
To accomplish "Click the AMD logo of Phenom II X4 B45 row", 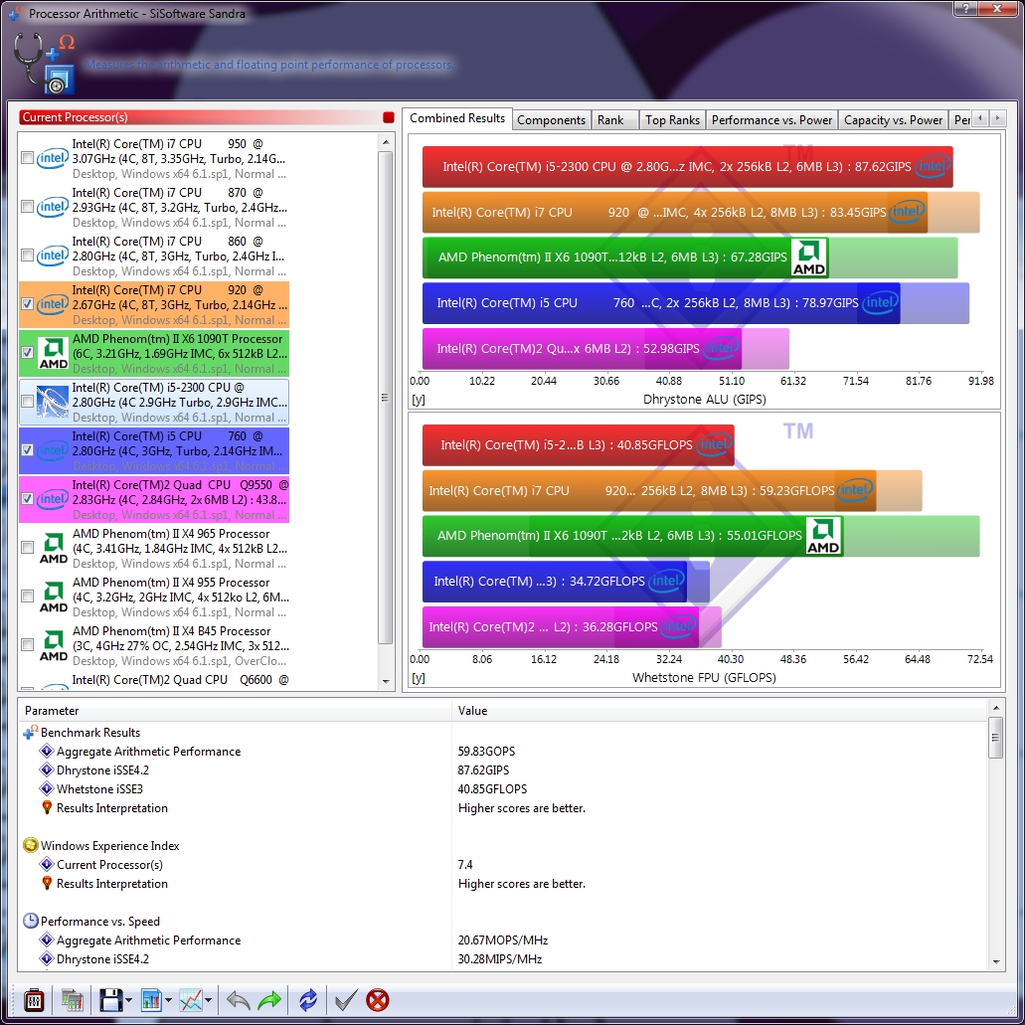I will click(x=53, y=646).
